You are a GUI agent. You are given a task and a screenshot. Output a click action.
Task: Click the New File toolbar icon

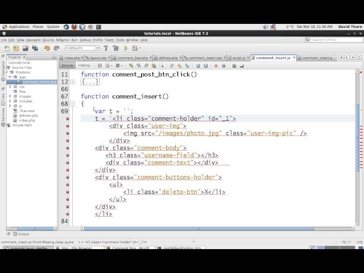pos(7,48)
